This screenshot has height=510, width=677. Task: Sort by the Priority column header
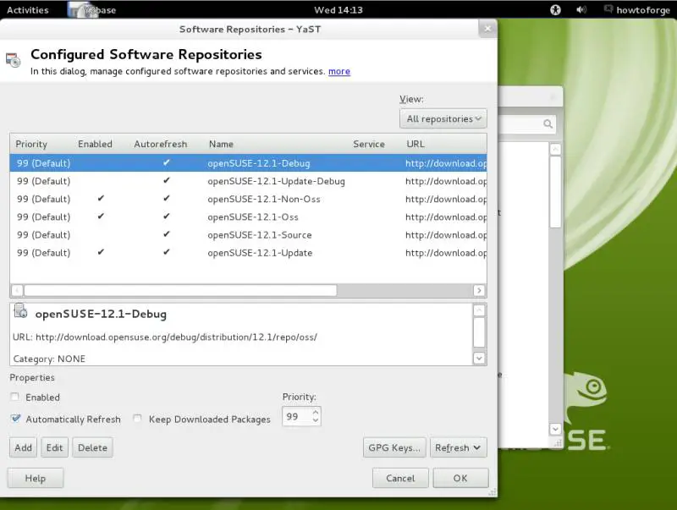point(31,144)
